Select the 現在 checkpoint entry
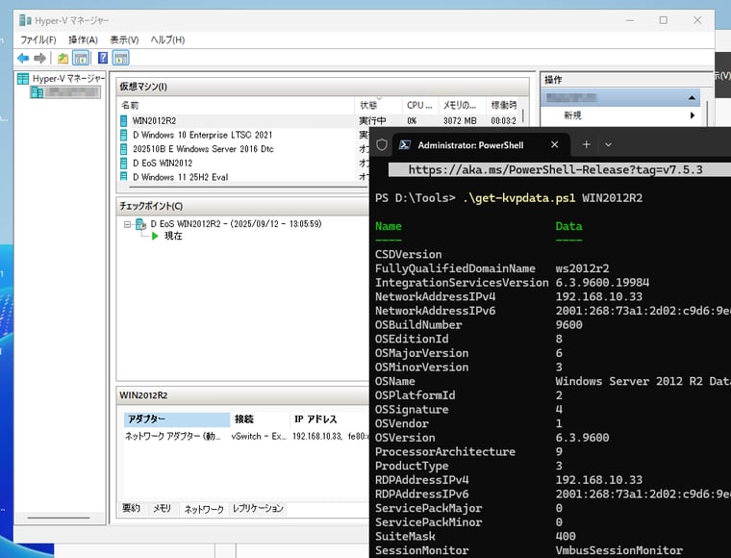Viewport: 731px width, 558px height. [x=173, y=236]
